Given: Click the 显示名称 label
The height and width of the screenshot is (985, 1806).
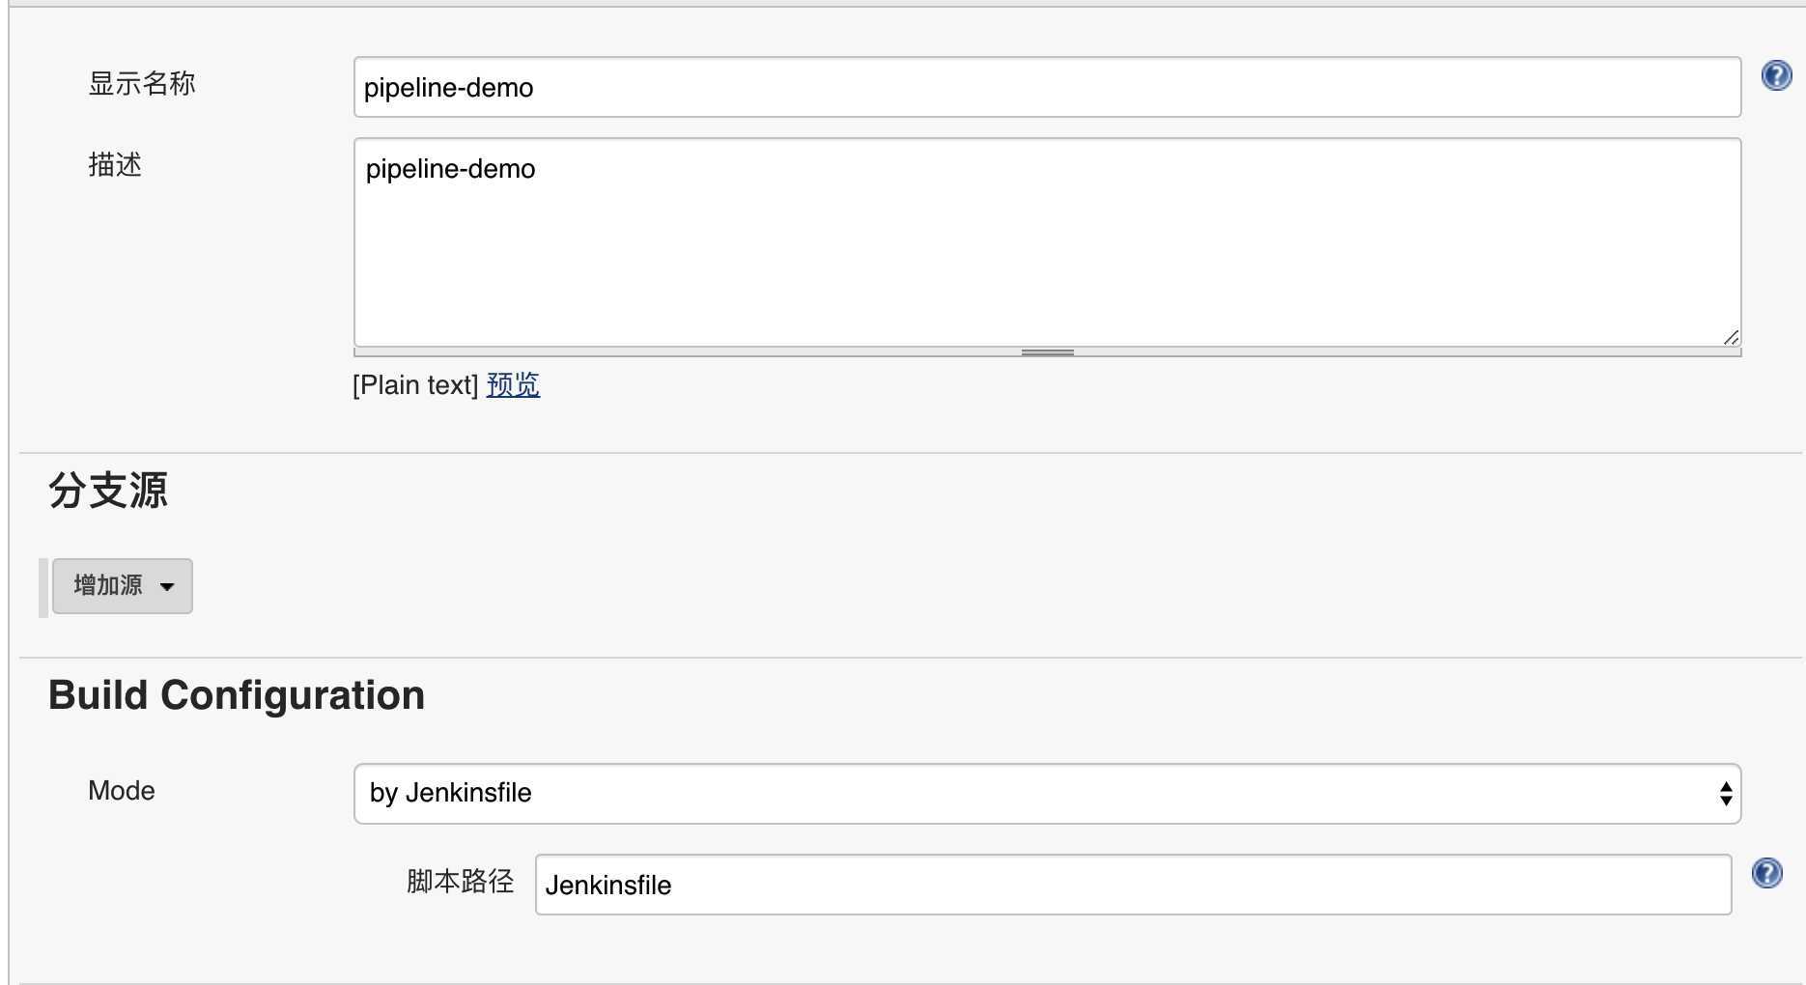Looking at the screenshot, I should [142, 84].
